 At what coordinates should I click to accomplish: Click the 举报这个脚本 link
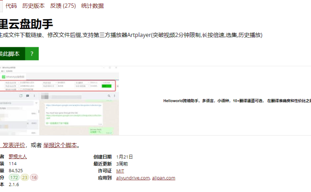click(60, 145)
